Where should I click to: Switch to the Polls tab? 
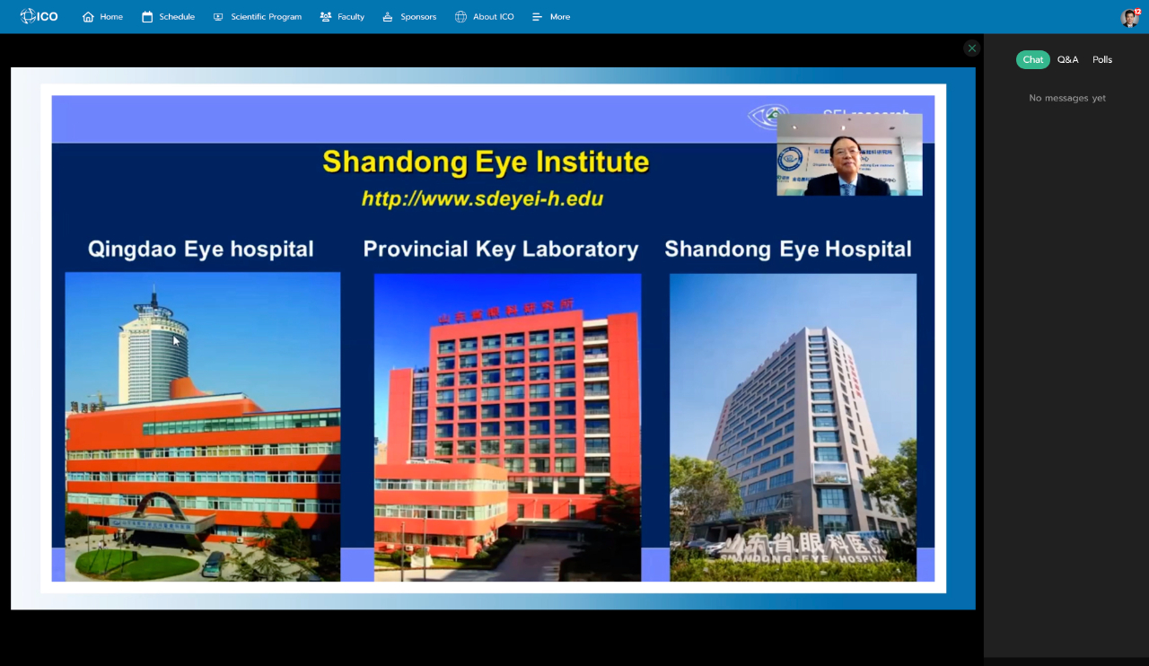point(1102,59)
